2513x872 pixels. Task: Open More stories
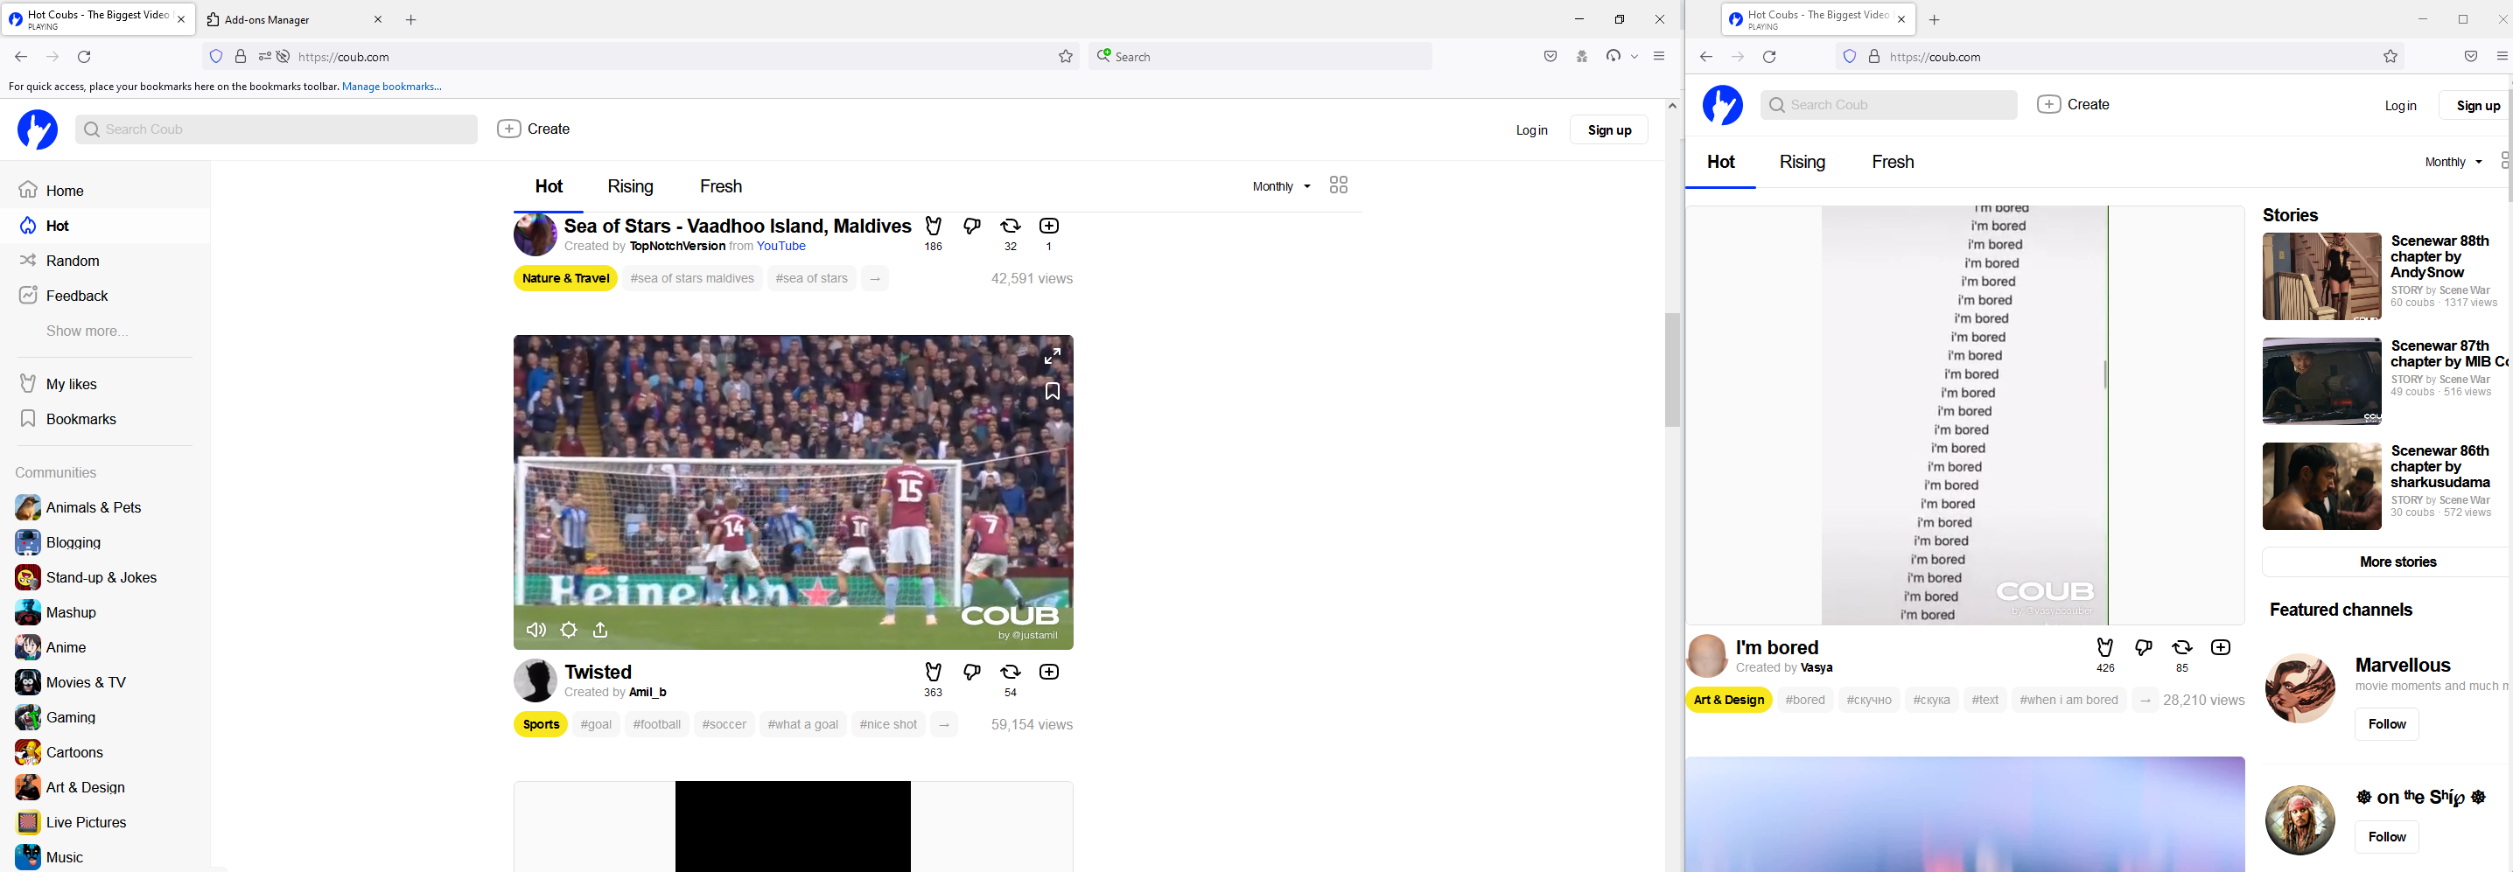click(2397, 562)
